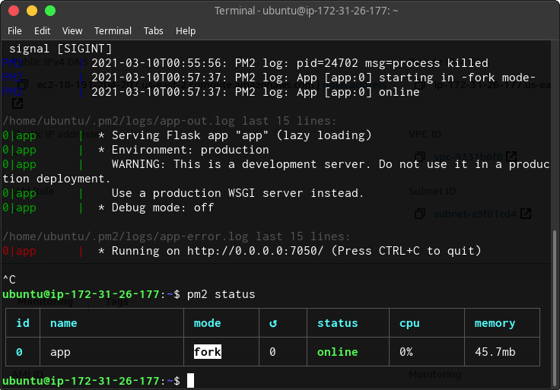Click the terminal cursor at the prompt
The image size is (560, 390).
pyautogui.click(x=190, y=380)
